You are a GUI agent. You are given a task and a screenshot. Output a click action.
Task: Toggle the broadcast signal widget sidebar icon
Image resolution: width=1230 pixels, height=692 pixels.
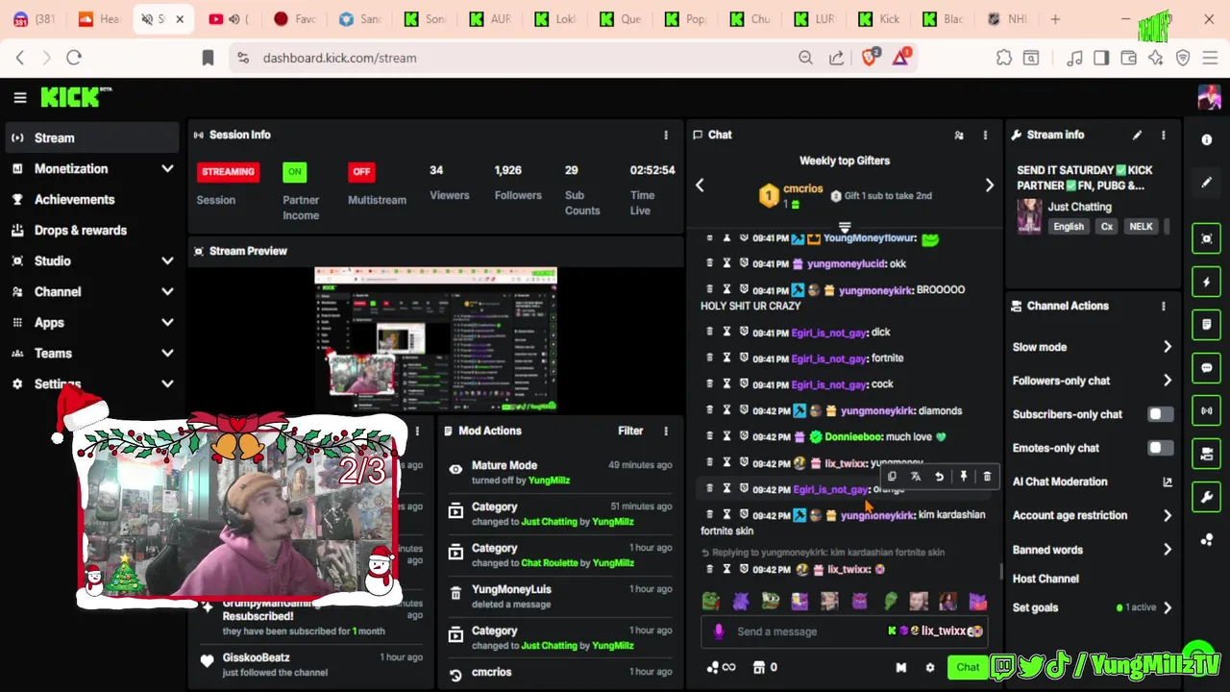tap(1207, 411)
